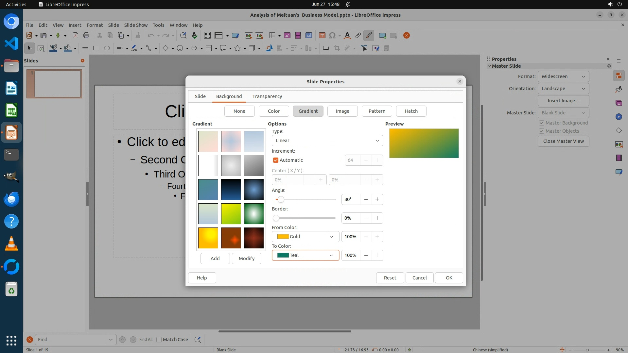Select the yellow-green gradient swatch
Viewport: 628px width, 353px height.
click(231, 214)
